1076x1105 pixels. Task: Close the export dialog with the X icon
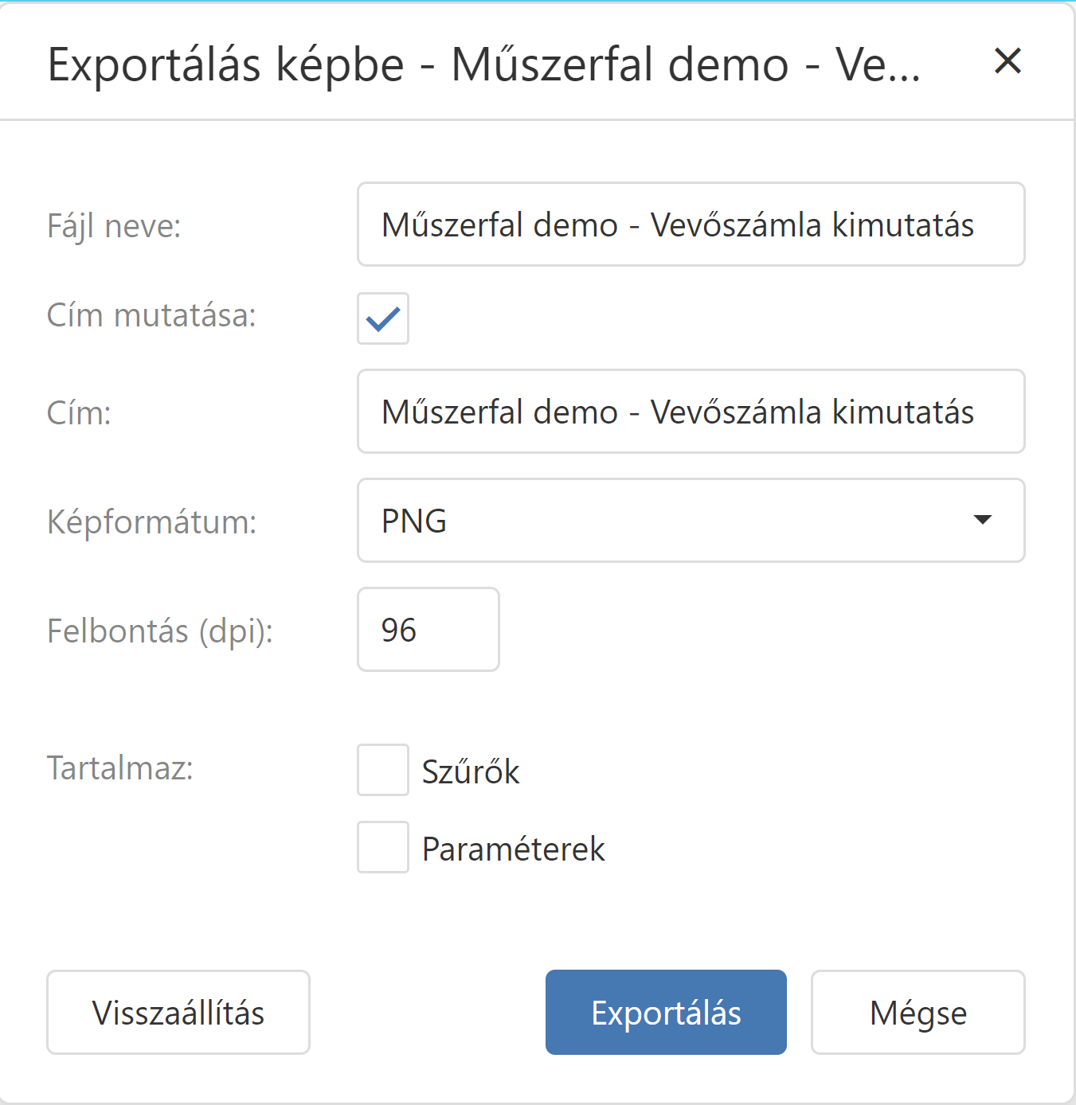(1008, 61)
